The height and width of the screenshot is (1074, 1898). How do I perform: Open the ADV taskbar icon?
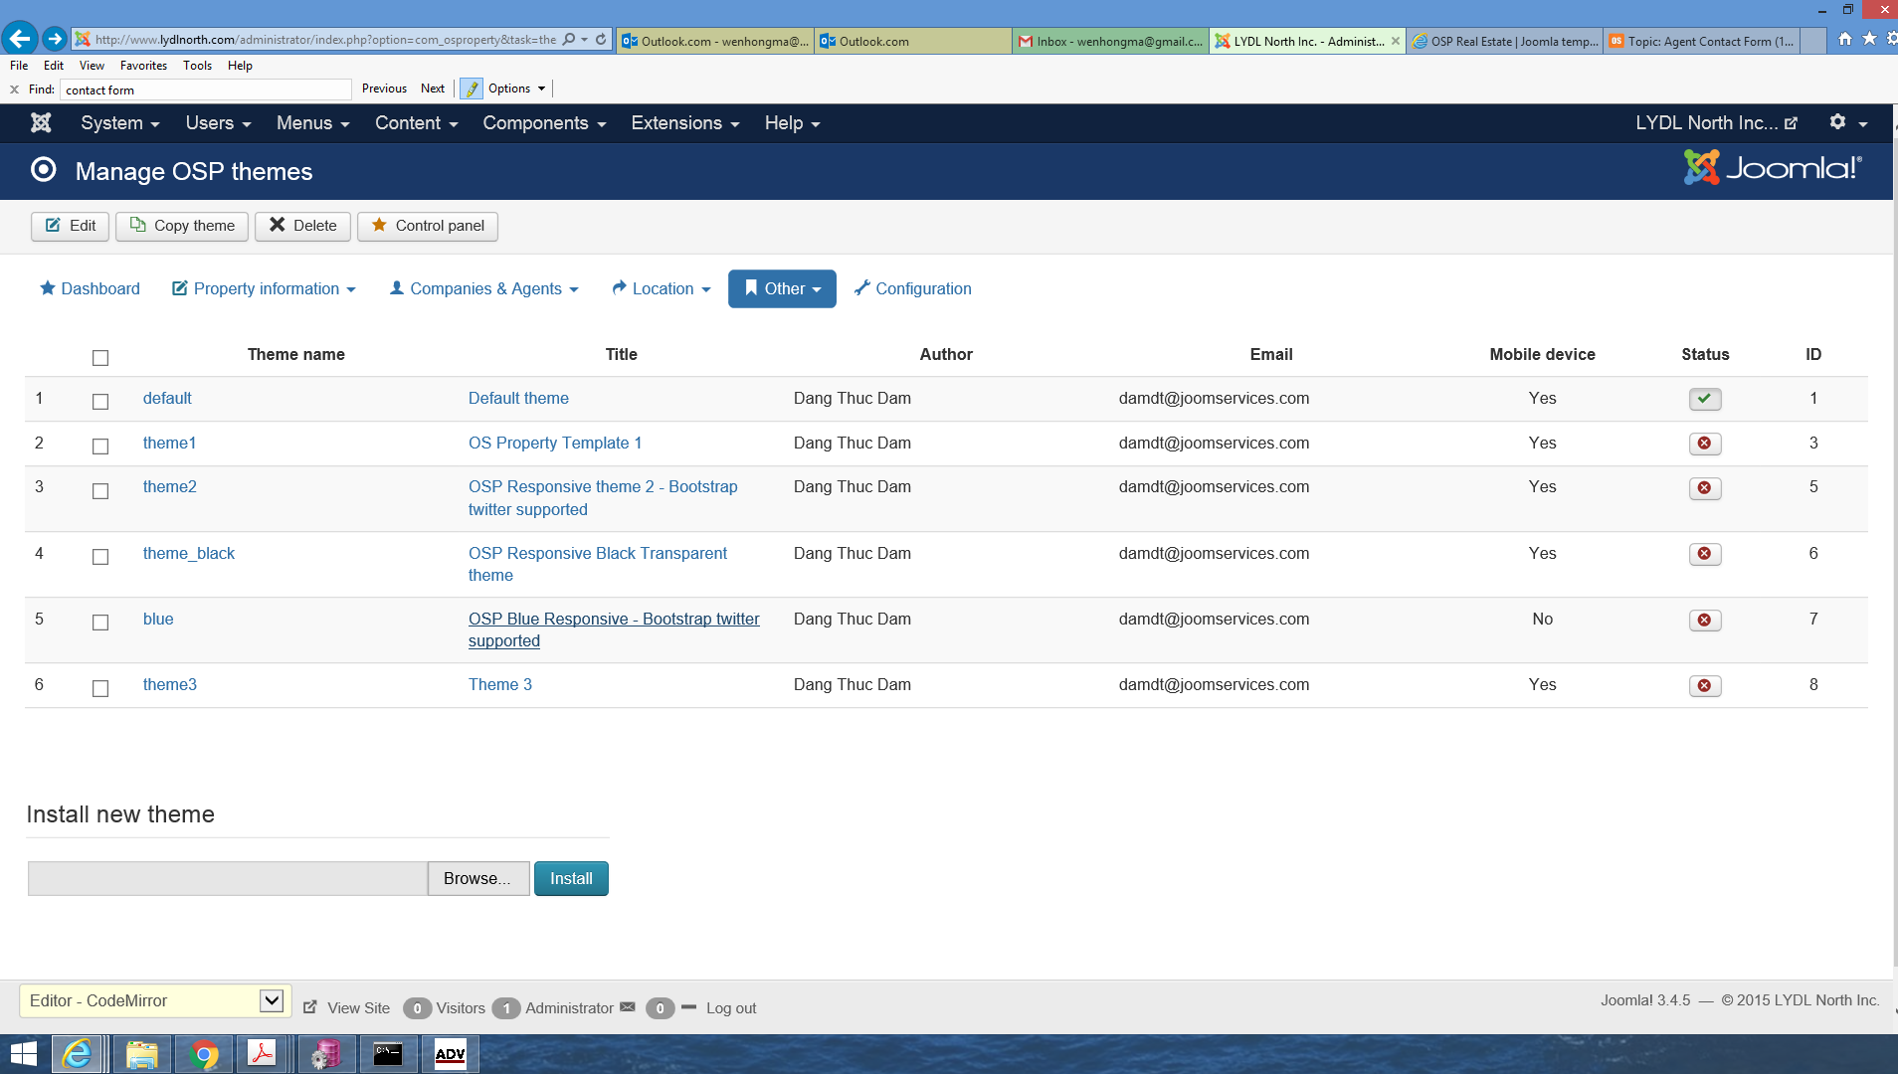pyautogui.click(x=450, y=1054)
